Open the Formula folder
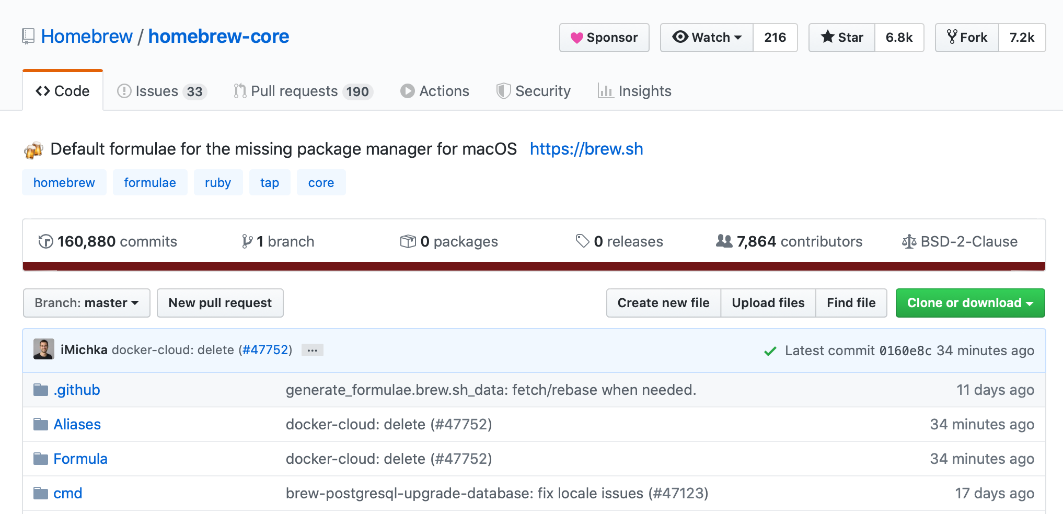The image size is (1063, 514). pos(80,459)
